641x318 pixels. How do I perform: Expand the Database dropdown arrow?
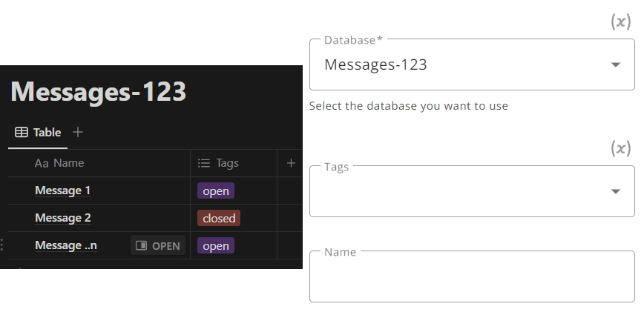pyautogui.click(x=615, y=64)
